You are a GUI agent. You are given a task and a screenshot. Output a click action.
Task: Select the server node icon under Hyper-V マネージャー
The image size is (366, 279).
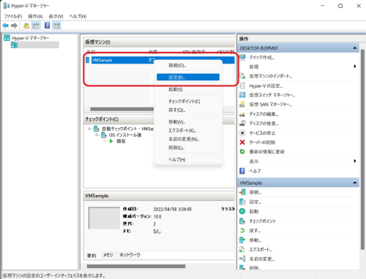tap(14, 45)
